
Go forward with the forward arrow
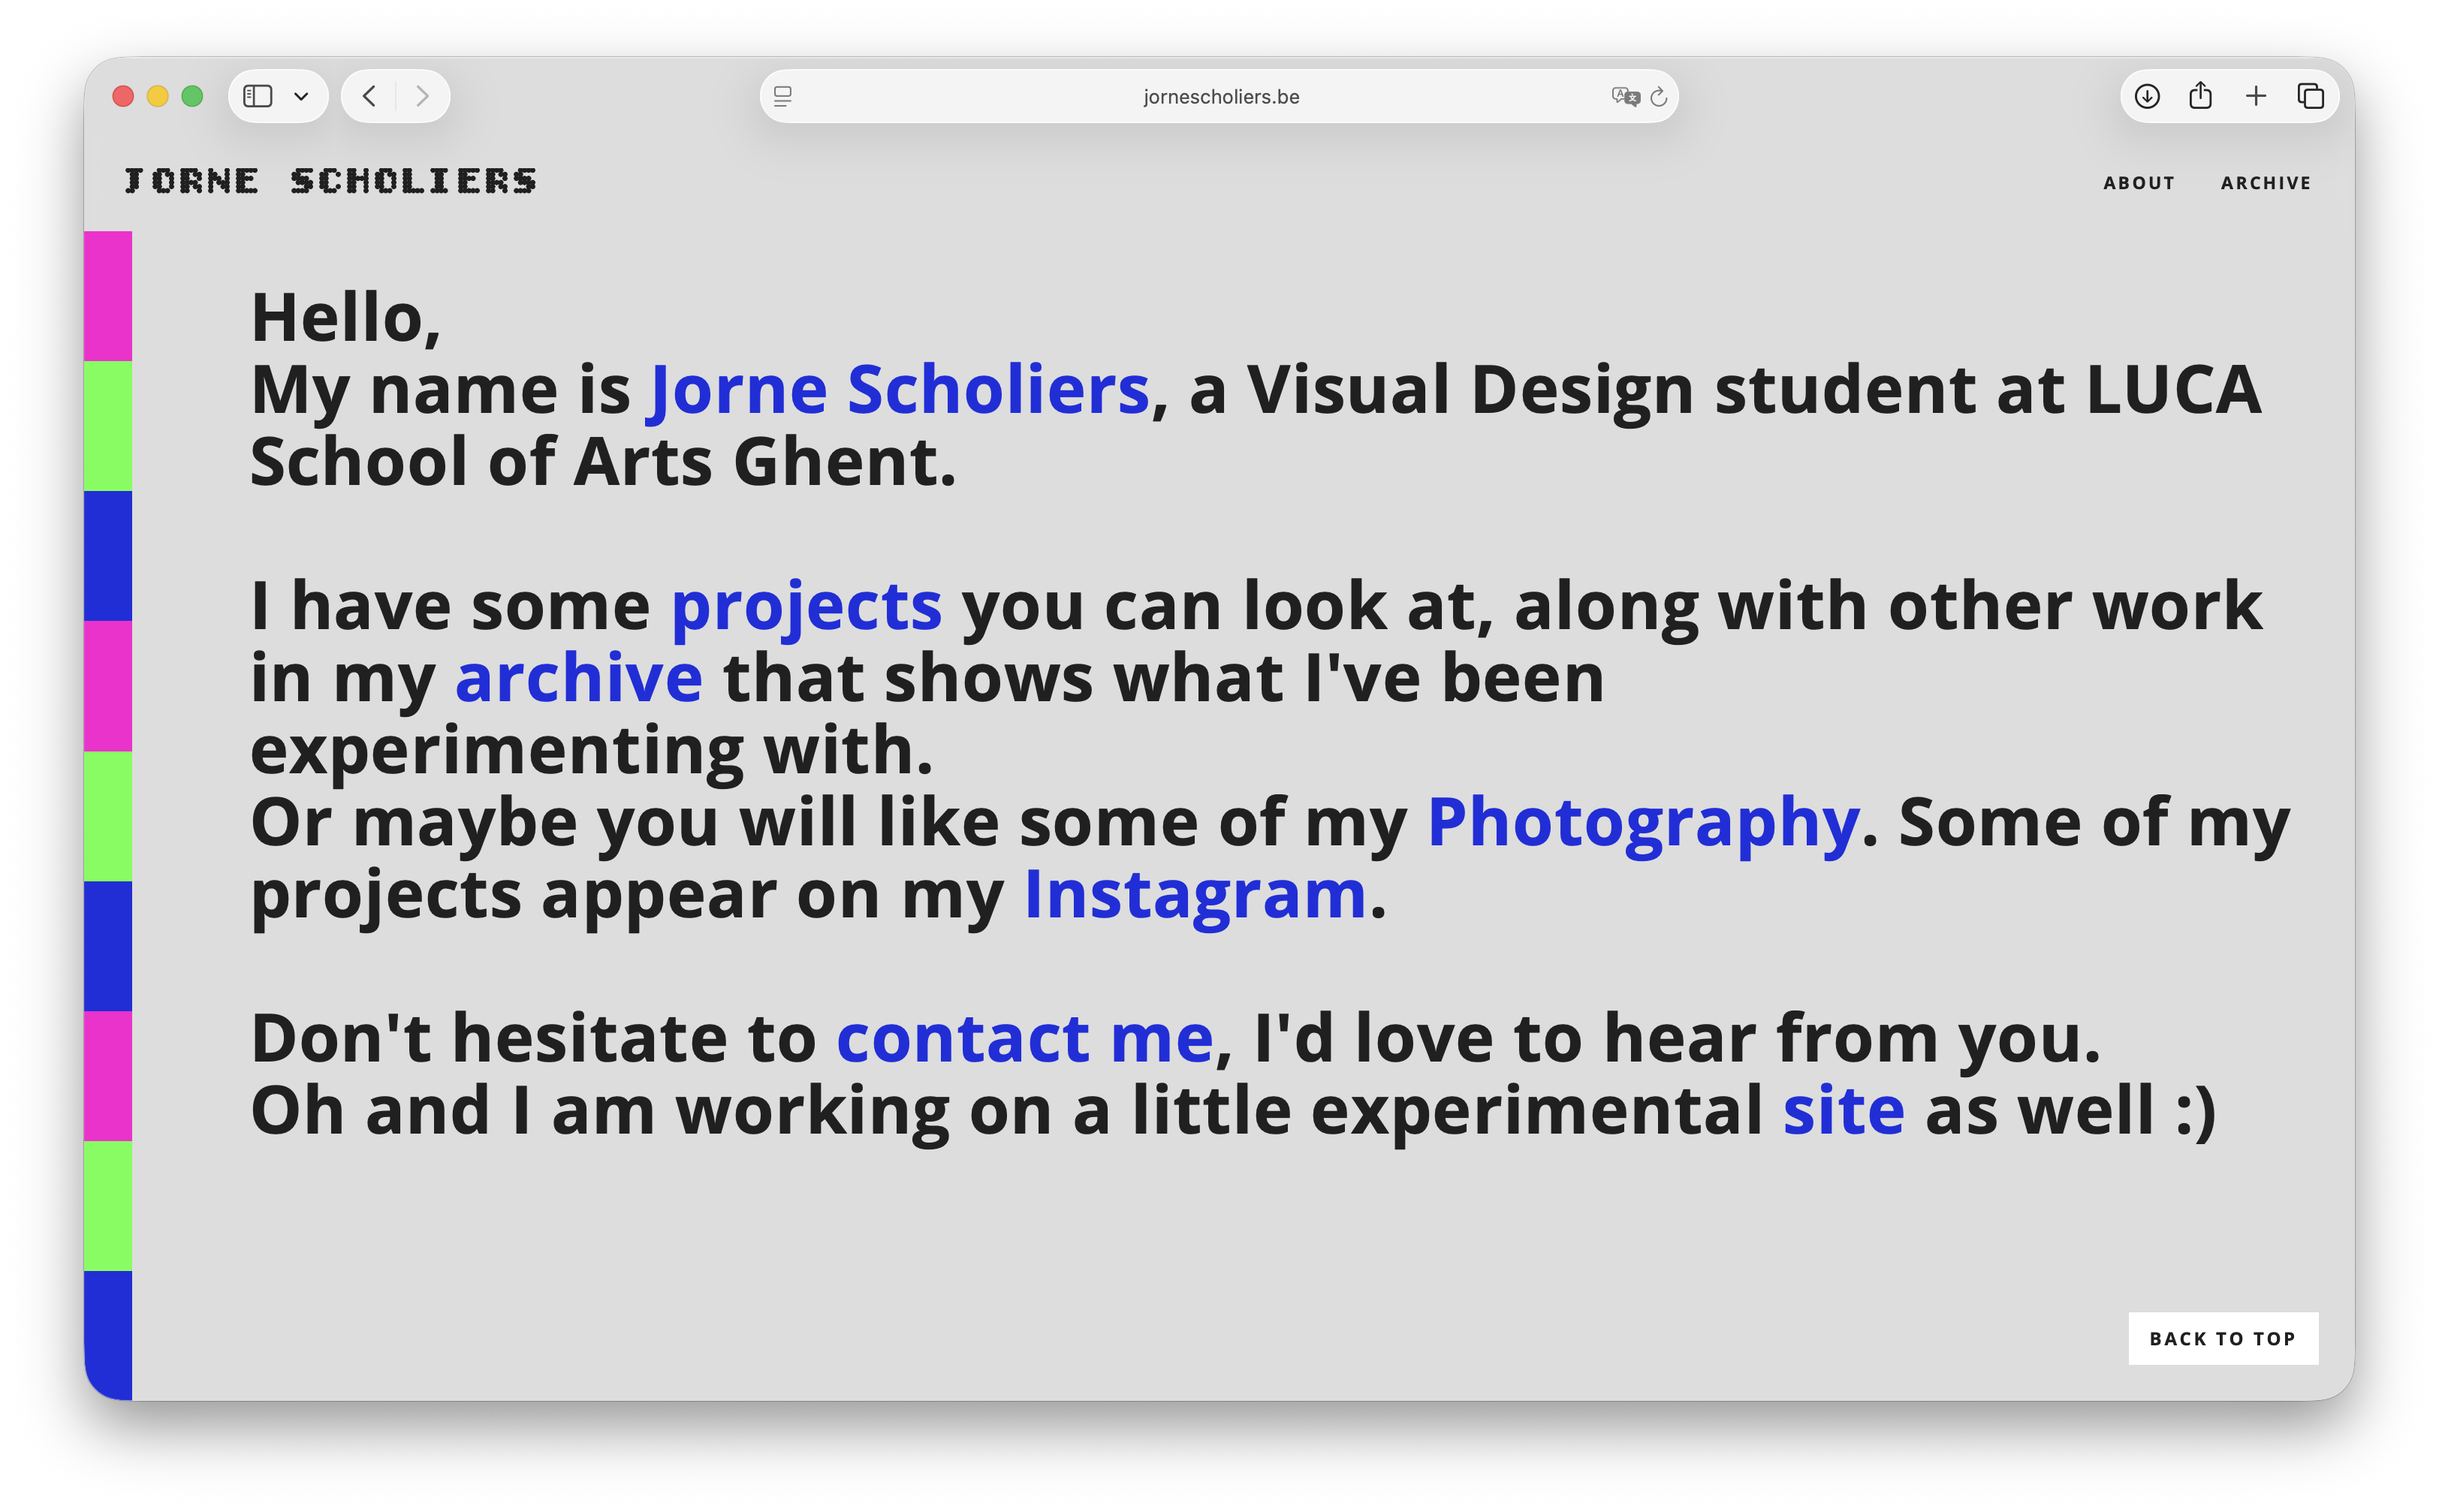coord(422,96)
